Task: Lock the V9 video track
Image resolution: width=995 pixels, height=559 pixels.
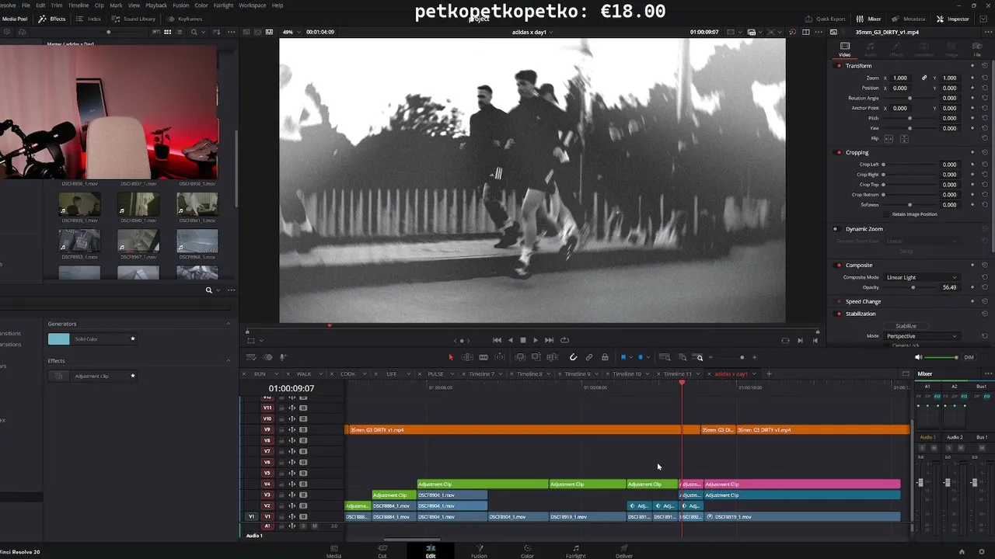Action: click(x=281, y=430)
